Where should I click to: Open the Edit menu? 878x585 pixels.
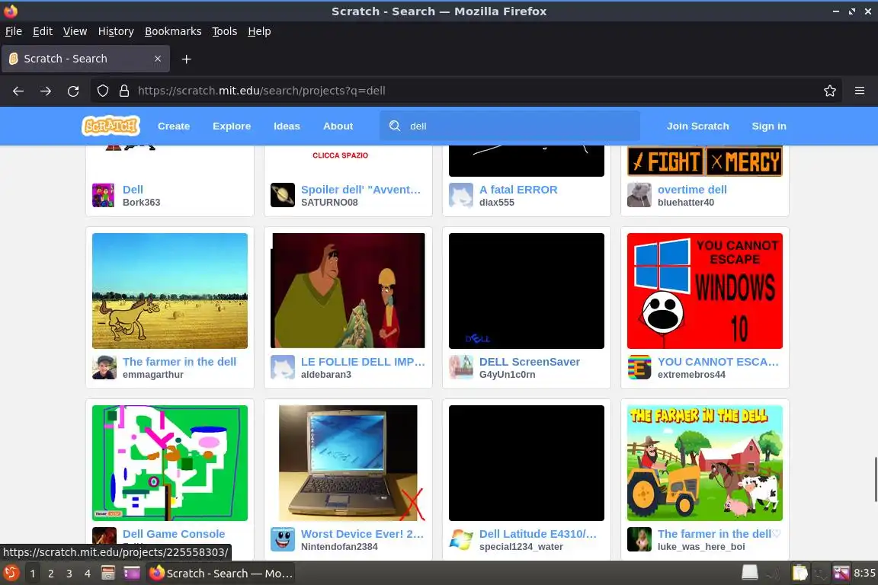[43, 31]
